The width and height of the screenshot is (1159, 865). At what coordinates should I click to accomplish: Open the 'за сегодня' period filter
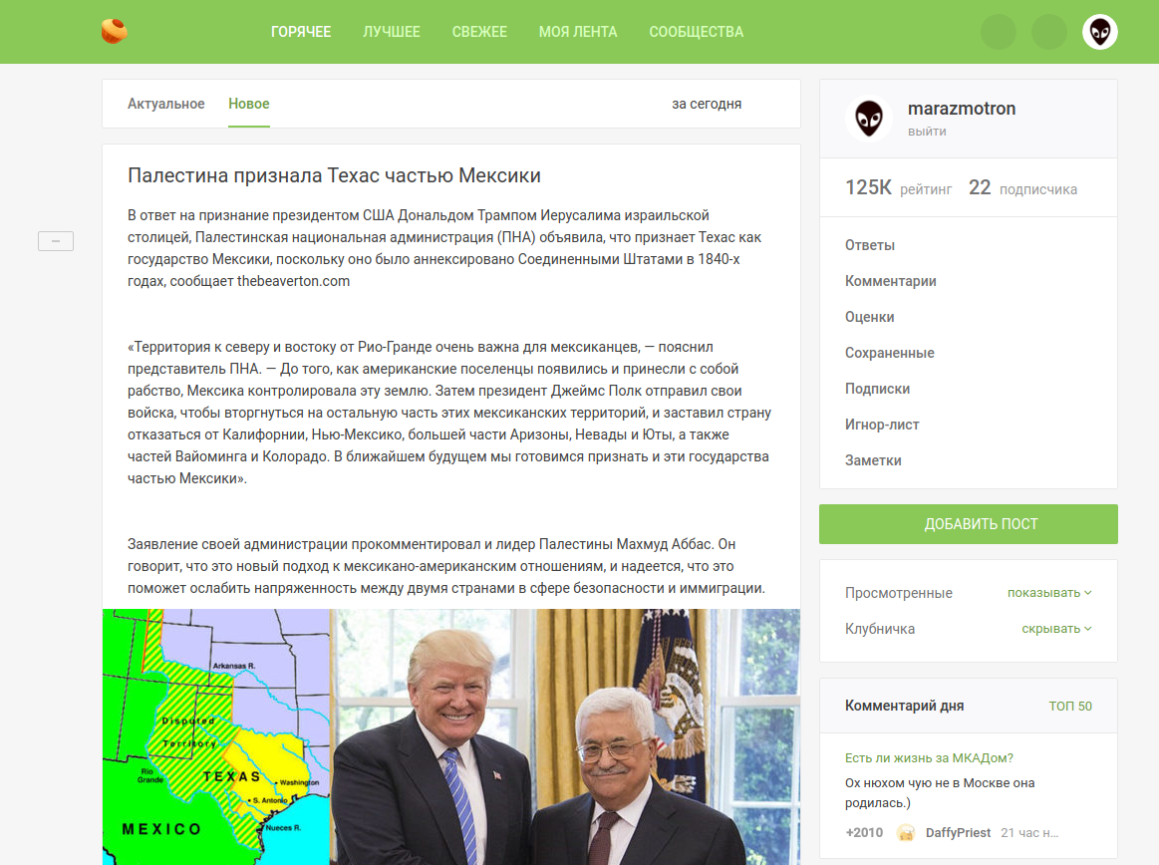click(x=707, y=105)
